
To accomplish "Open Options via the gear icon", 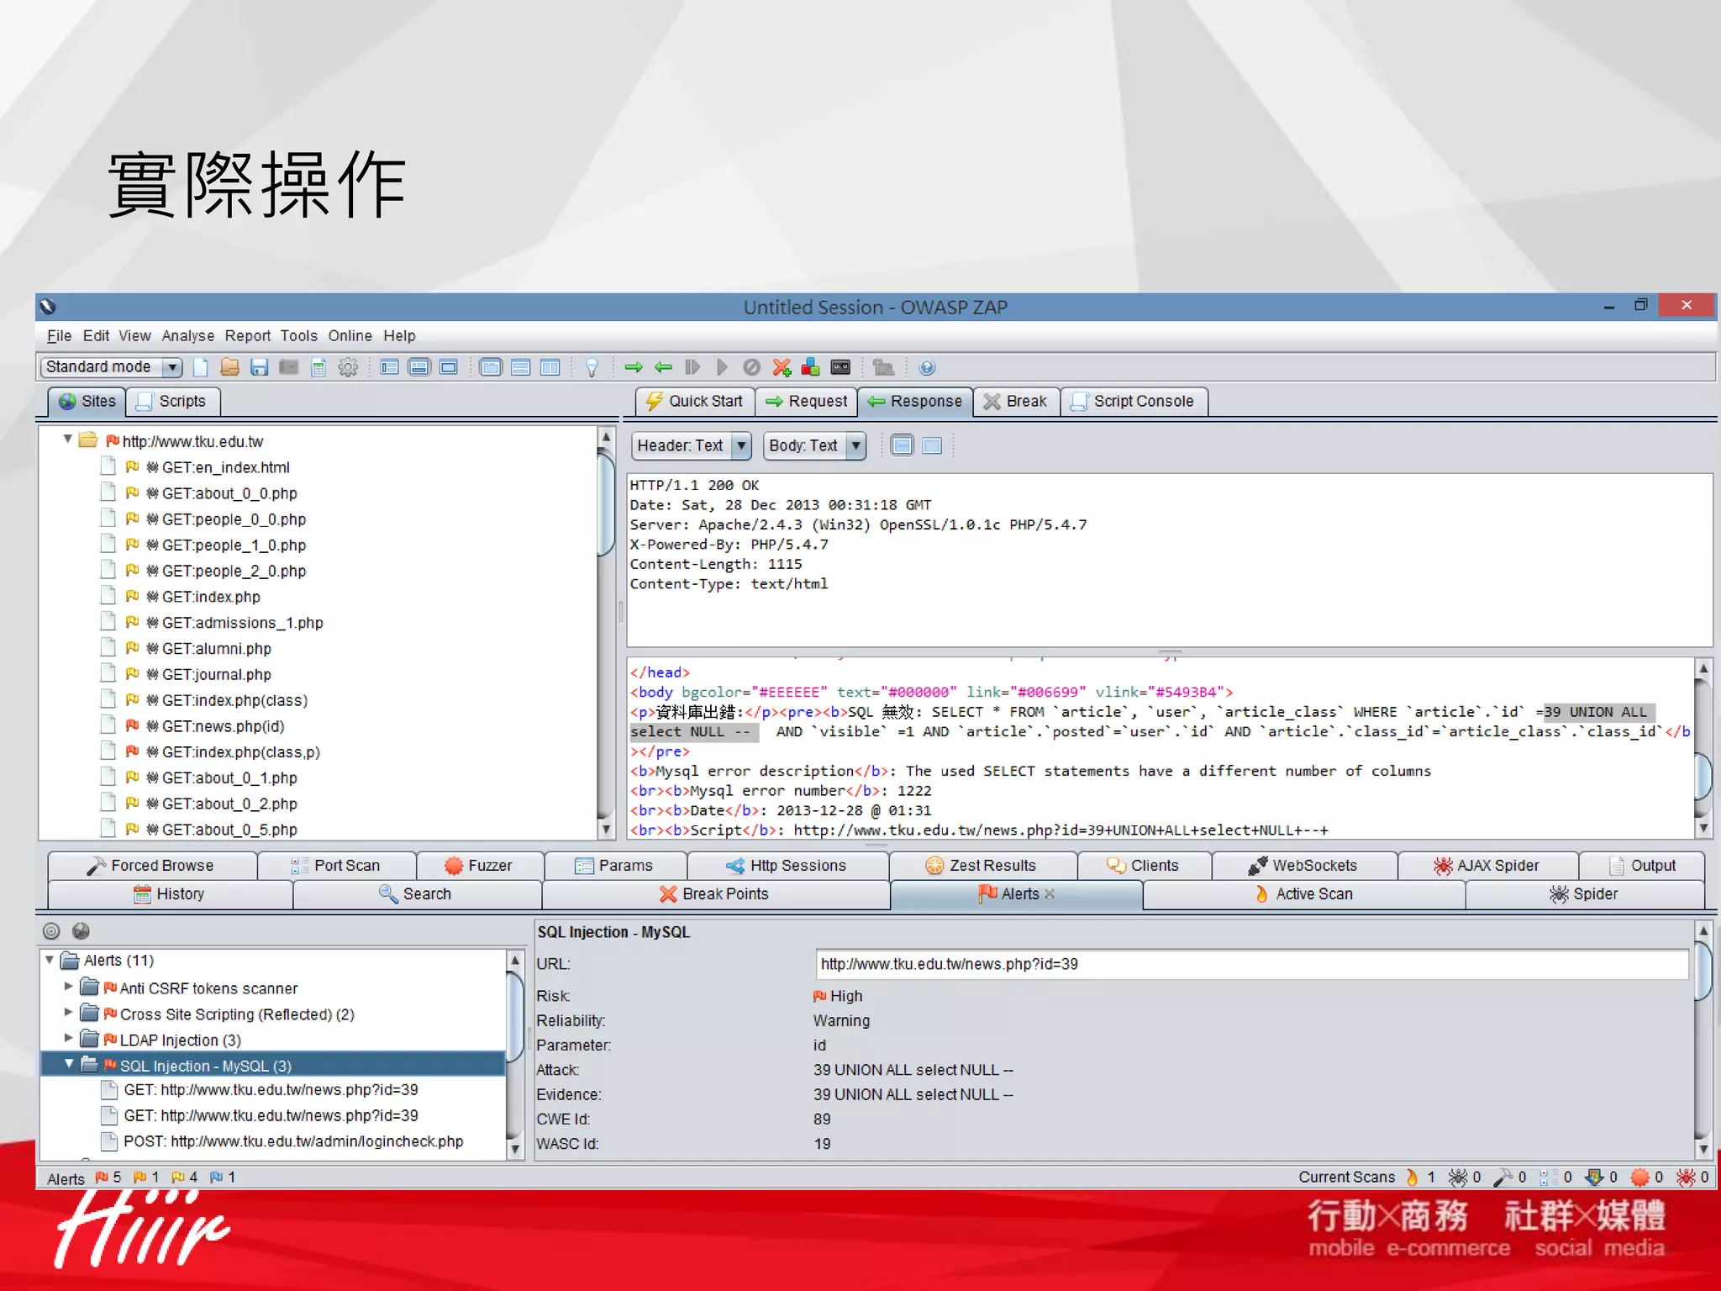I will tap(348, 367).
